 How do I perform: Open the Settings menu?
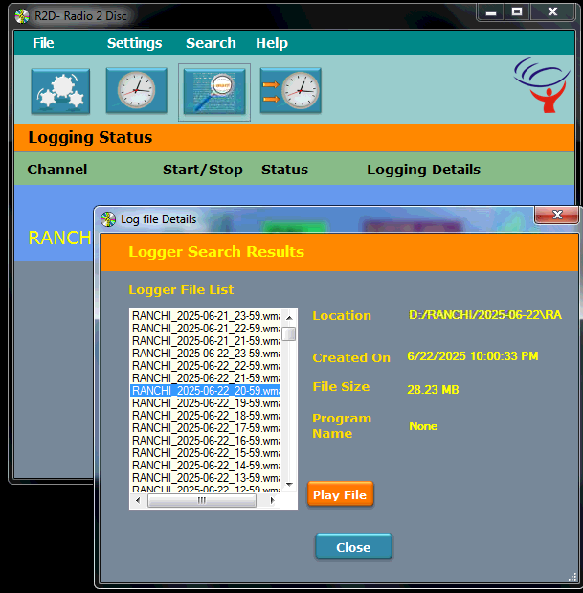point(135,43)
